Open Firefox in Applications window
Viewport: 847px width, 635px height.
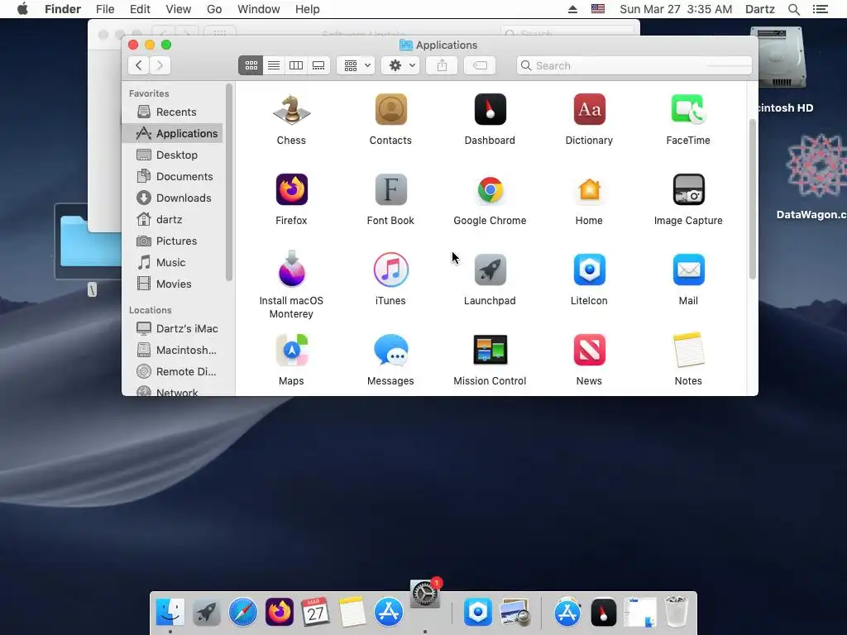click(x=292, y=189)
